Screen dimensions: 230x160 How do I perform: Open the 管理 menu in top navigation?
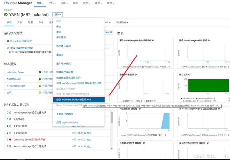point(111,3)
